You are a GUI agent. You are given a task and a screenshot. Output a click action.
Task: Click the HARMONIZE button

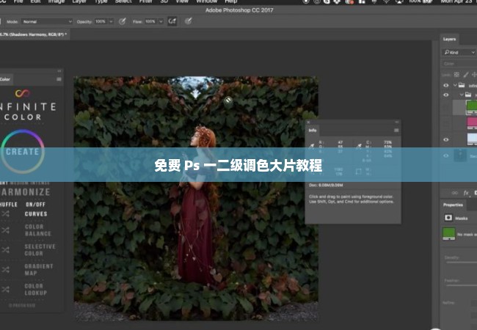[x=26, y=192]
